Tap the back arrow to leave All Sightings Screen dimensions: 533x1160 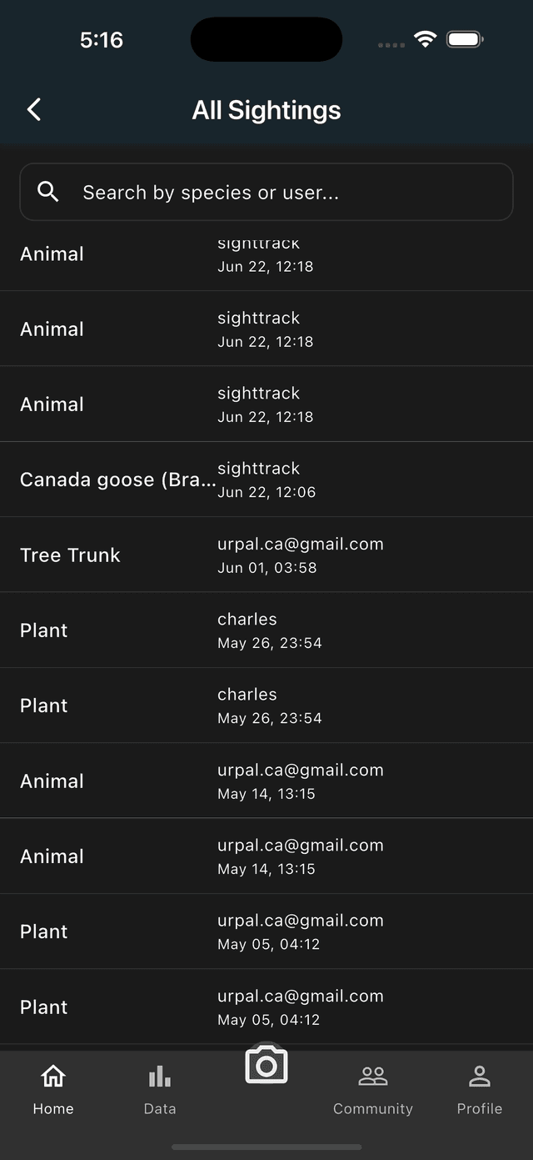click(x=33, y=109)
